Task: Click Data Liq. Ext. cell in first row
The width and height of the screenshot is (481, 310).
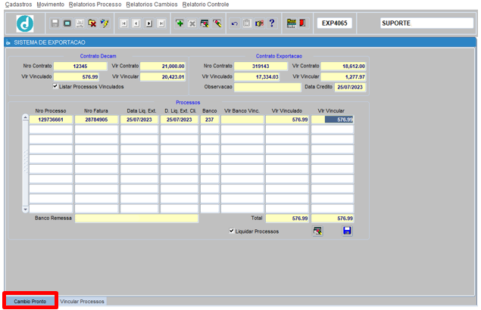Action: [x=139, y=119]
